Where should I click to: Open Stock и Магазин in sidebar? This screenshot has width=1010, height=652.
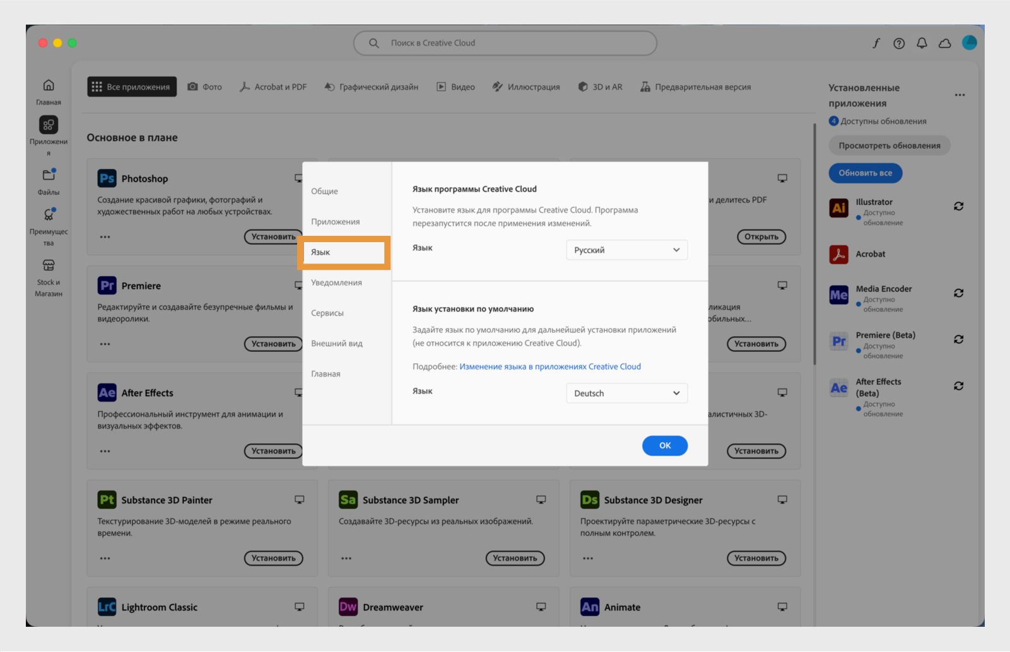pos(49,277)
